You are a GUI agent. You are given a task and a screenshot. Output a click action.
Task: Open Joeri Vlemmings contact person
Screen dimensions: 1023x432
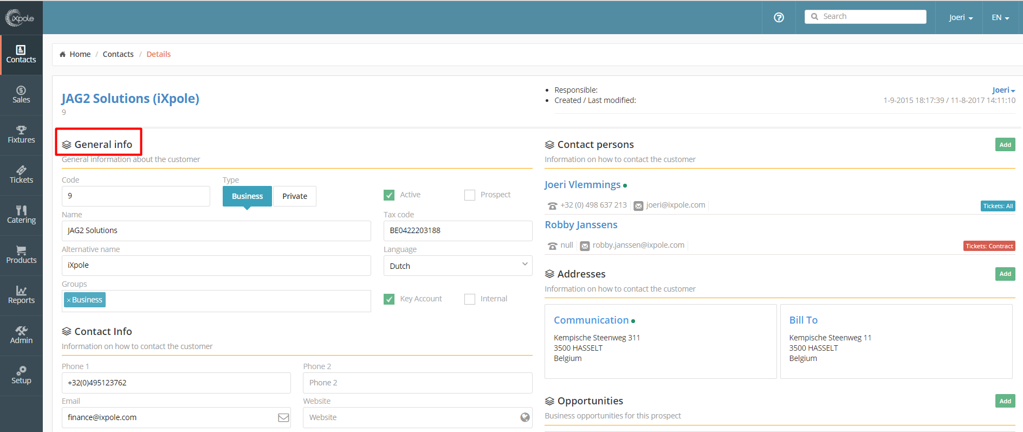pyautogui.click(x=582, y=185)
